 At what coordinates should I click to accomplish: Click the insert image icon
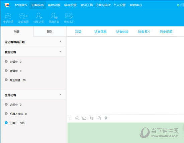click(x=84, y=118)
